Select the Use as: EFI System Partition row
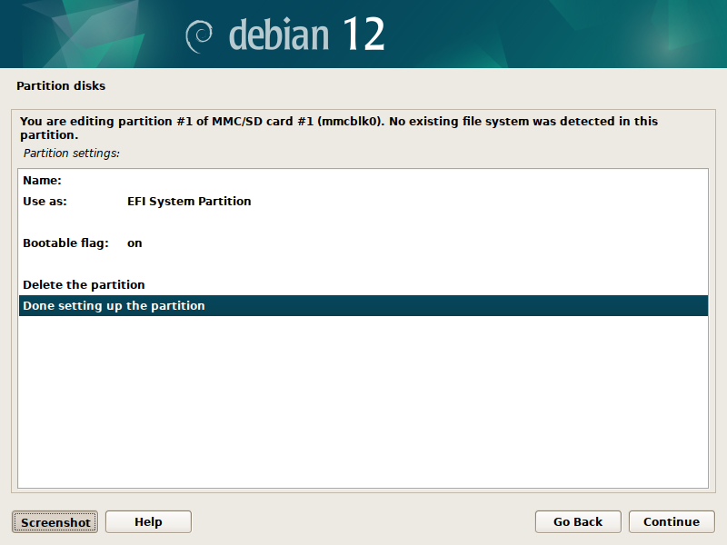Viewport: 727px width, 545px height. [363, 201]
